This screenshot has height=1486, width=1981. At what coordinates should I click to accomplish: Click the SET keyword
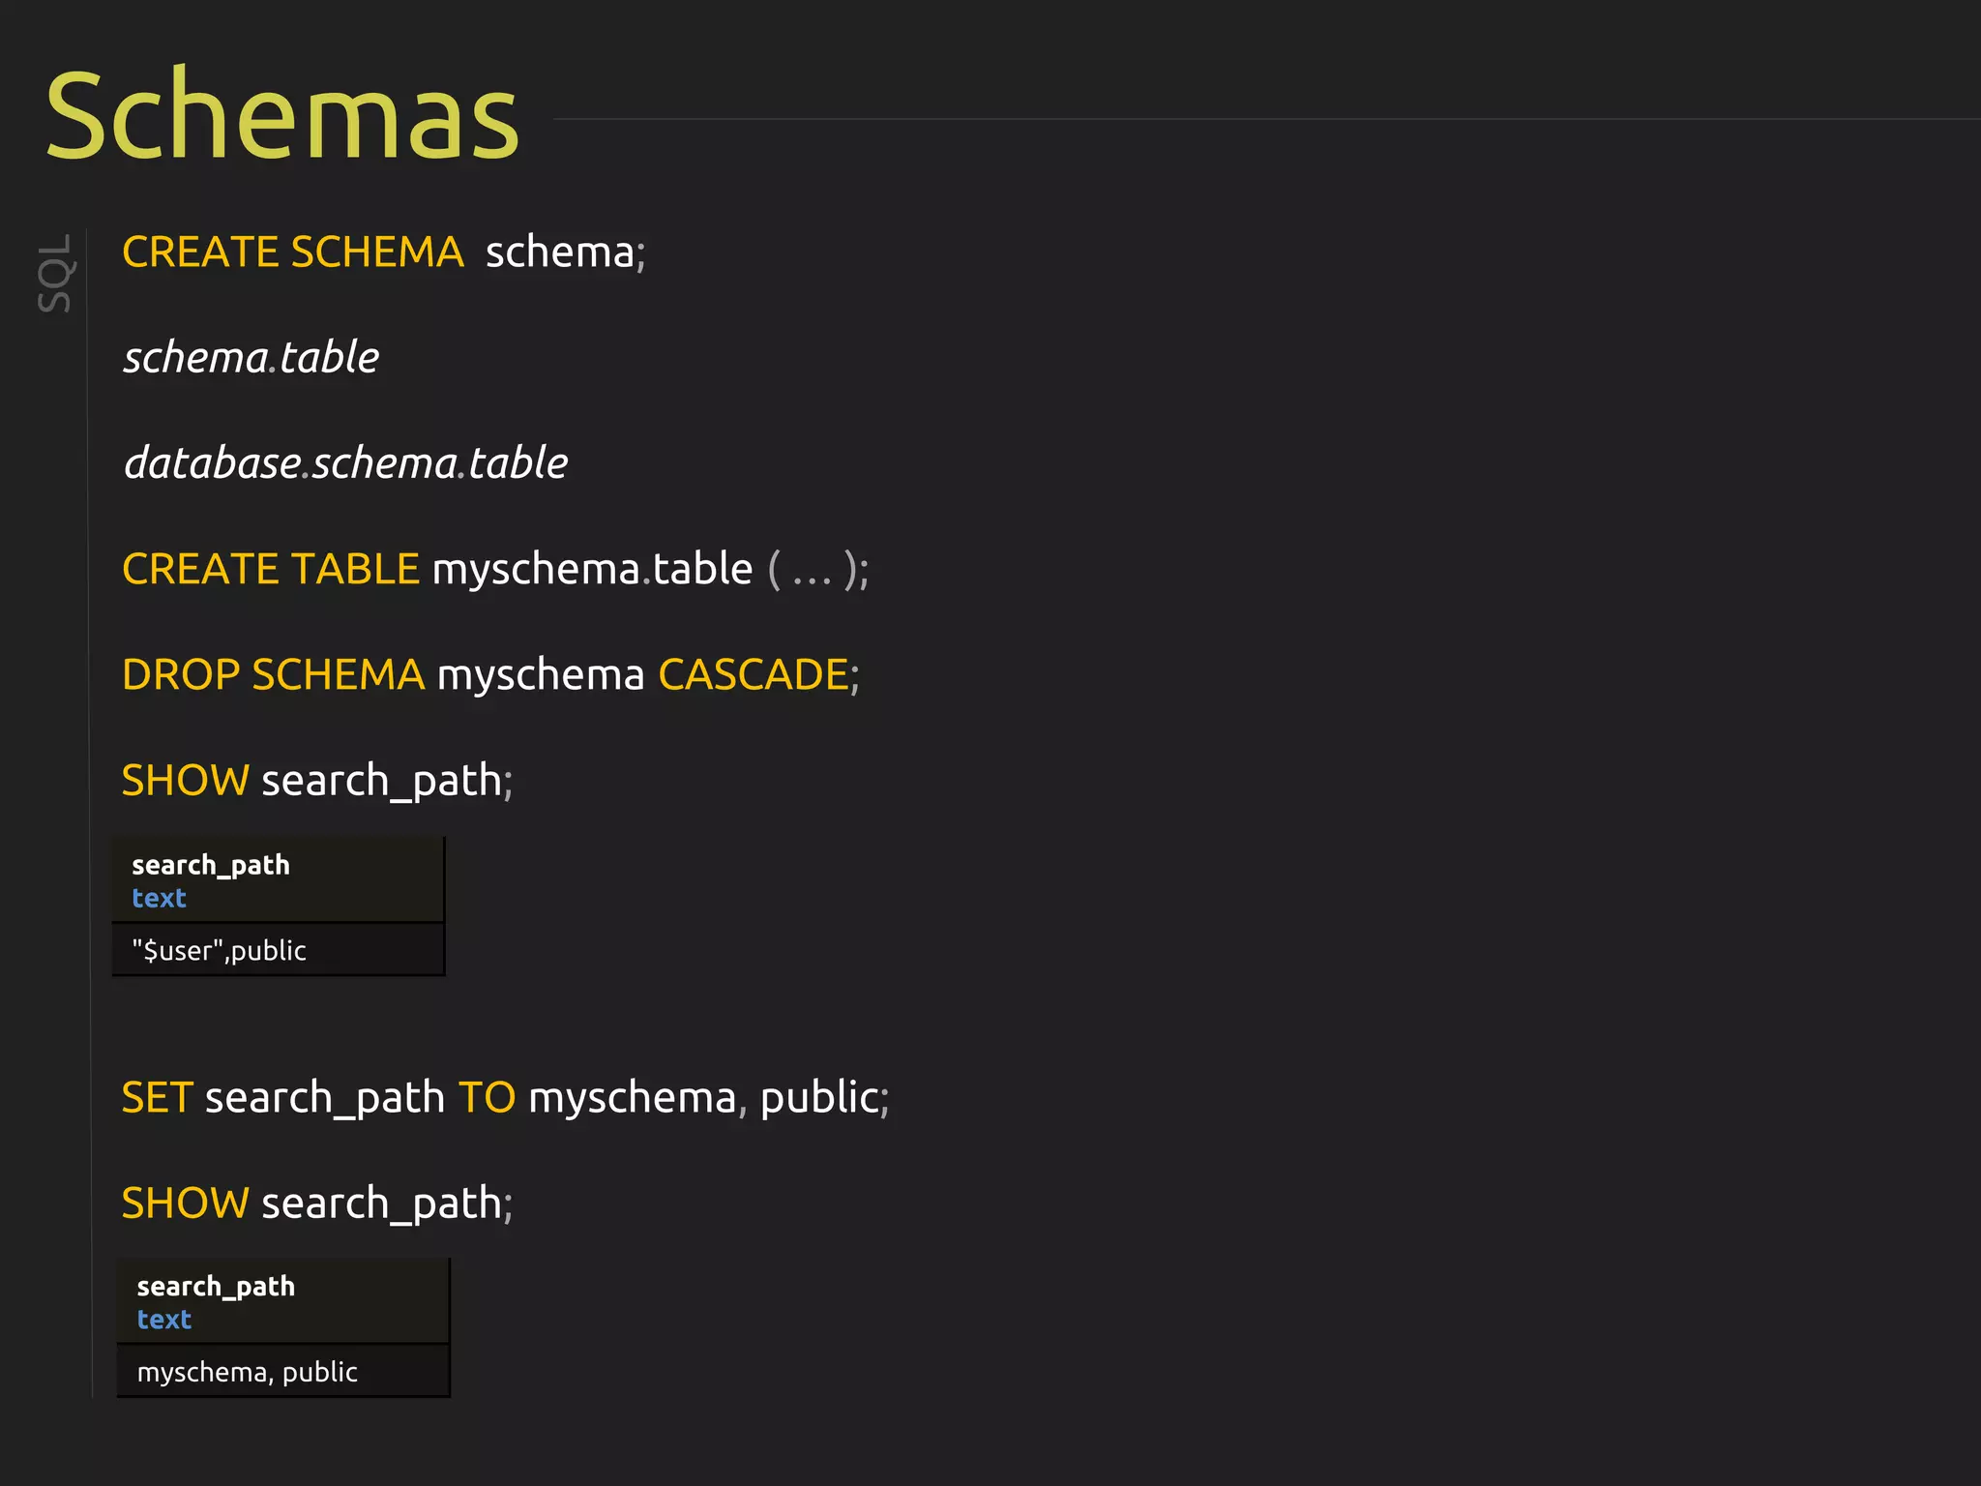tap(157, 1098)
